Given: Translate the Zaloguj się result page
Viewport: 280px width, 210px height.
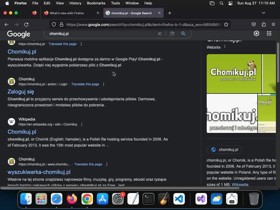Looking at the screenshot, I should pos(85,84).
